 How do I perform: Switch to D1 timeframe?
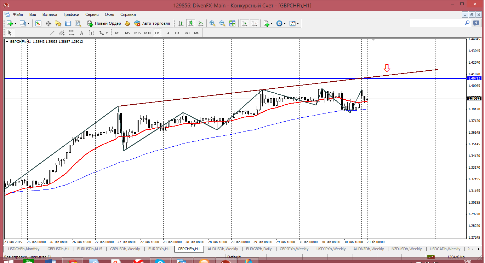(177, 33)
